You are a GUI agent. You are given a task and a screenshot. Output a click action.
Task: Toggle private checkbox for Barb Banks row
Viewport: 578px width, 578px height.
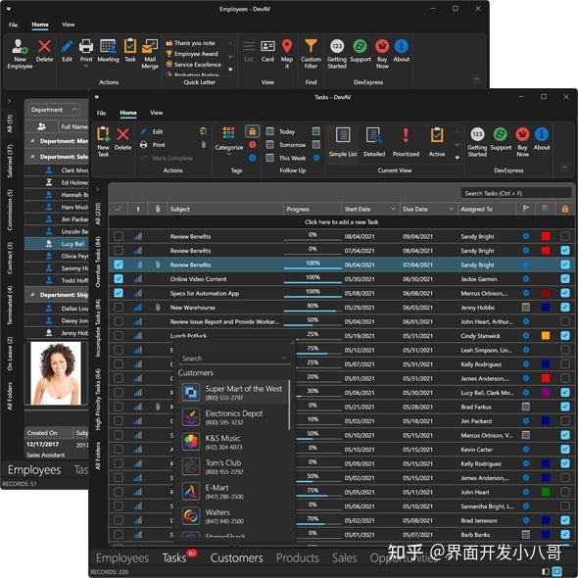tap(564, 534)
